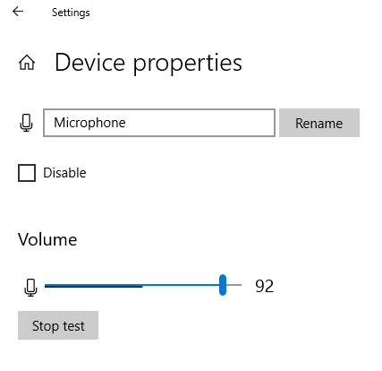The image size is (382, 371).
Task: Select the volume value 92
Action: coord(265,286)
